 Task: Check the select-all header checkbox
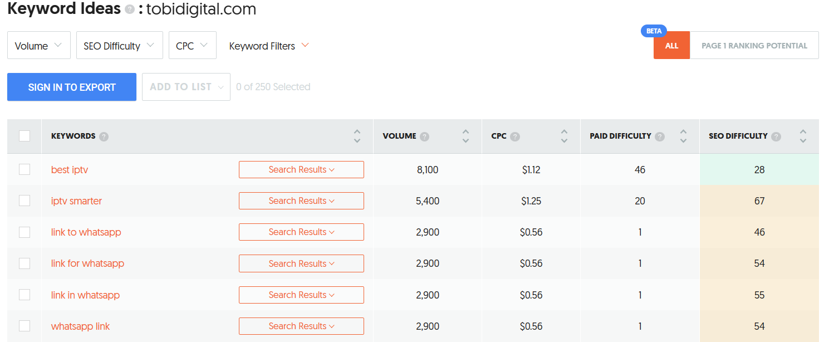[24, 136]
